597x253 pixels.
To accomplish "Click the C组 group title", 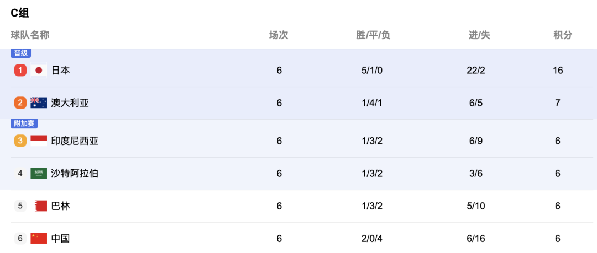I will click(20, 13).
